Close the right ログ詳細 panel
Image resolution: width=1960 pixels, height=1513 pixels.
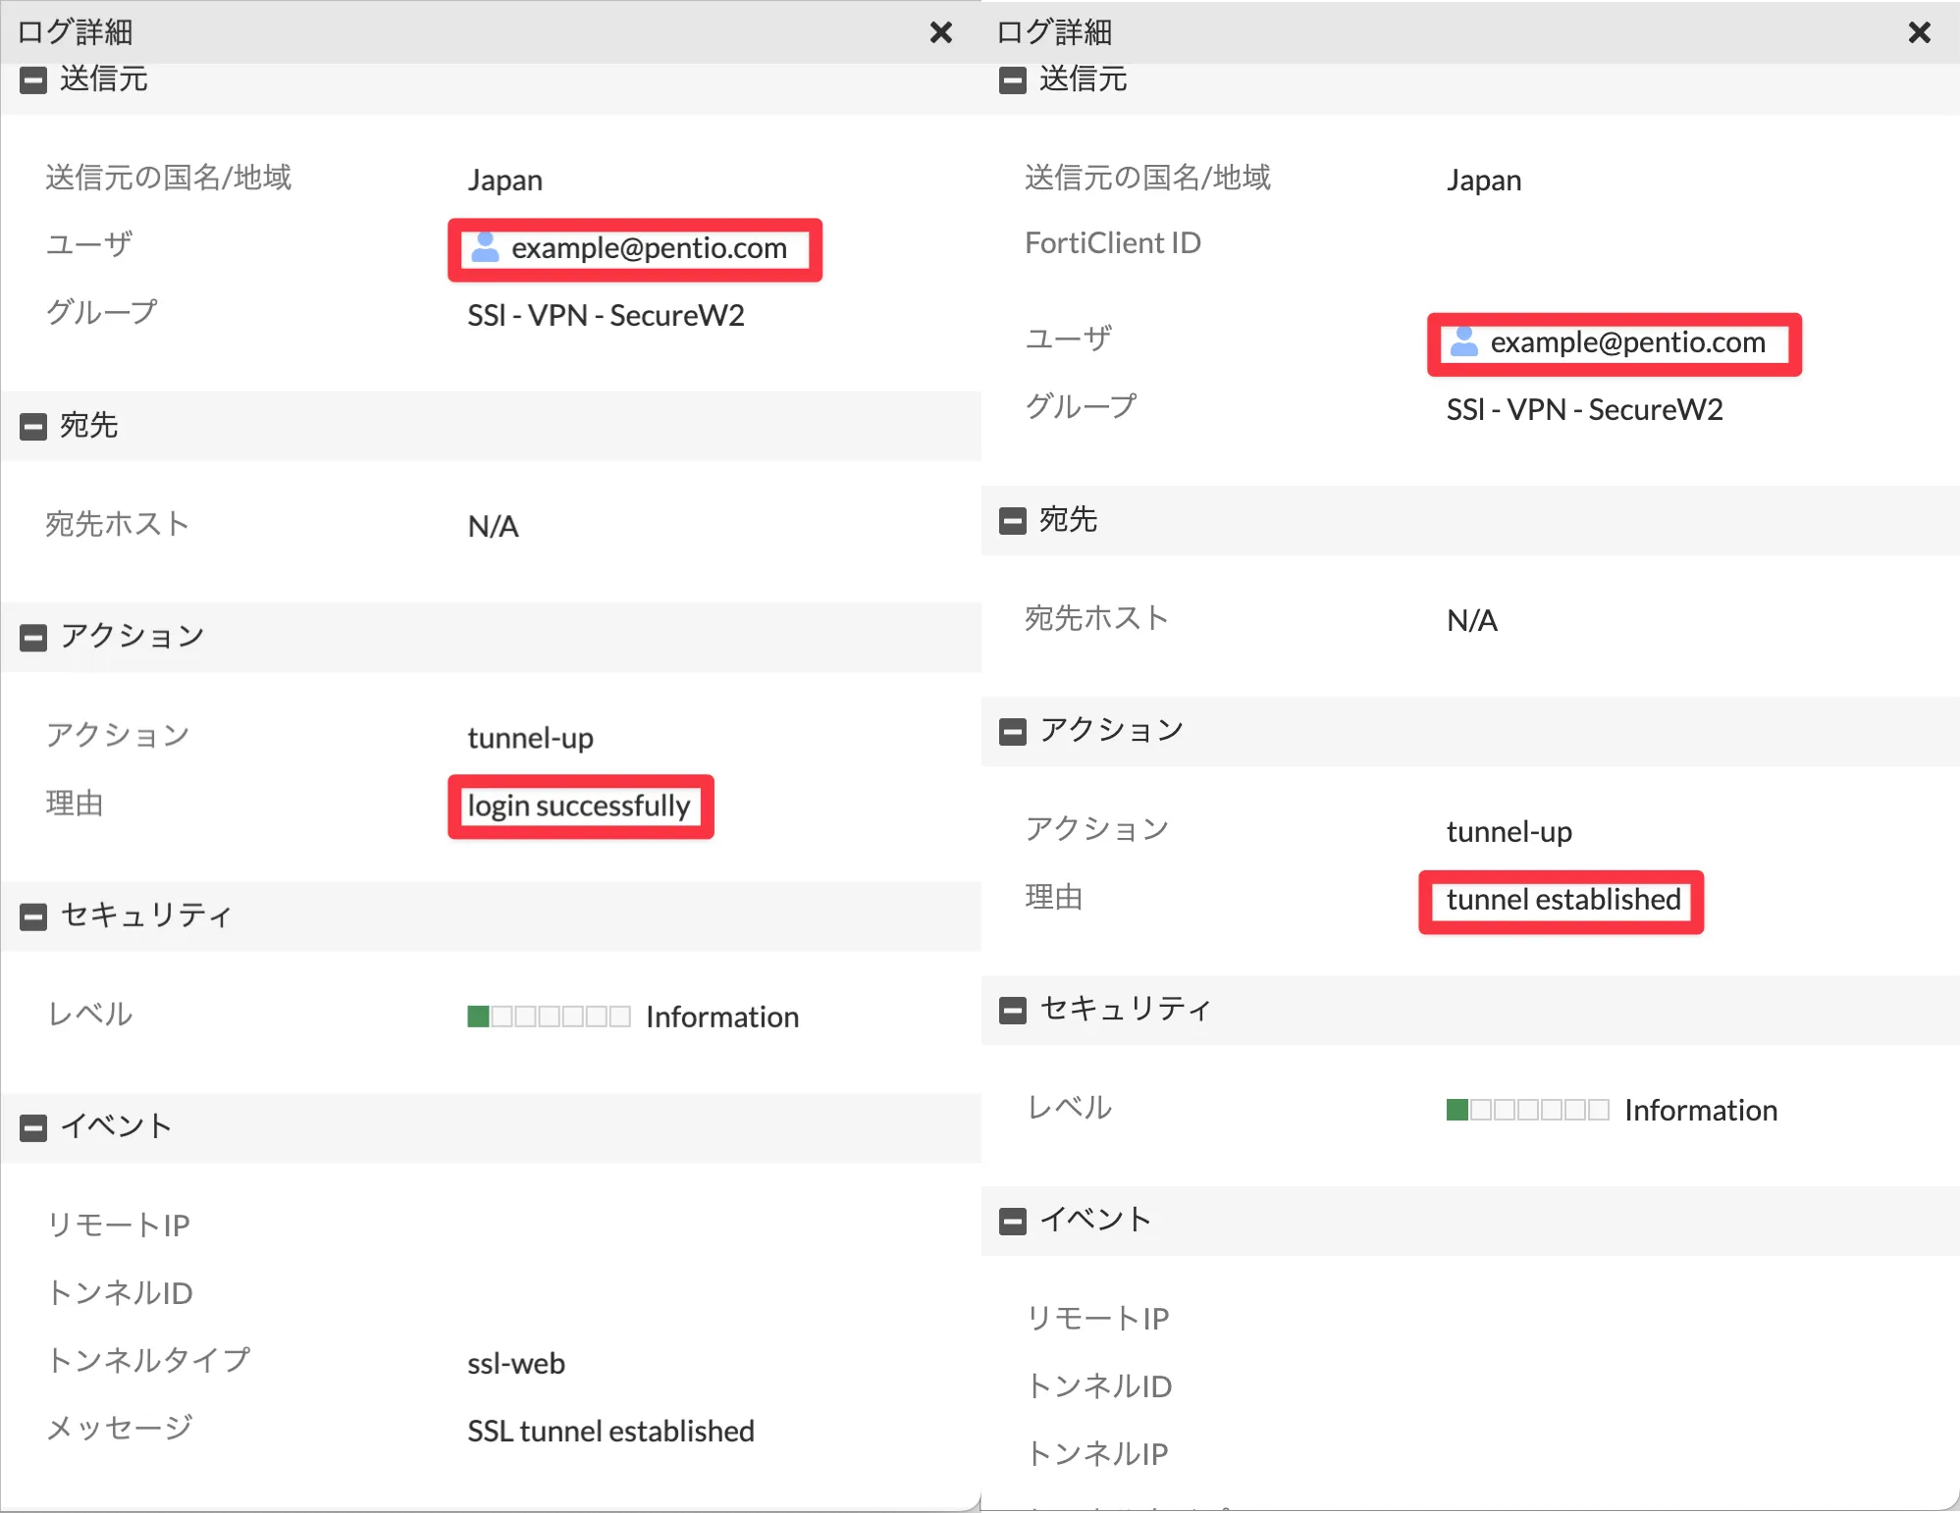[1919, 33]
